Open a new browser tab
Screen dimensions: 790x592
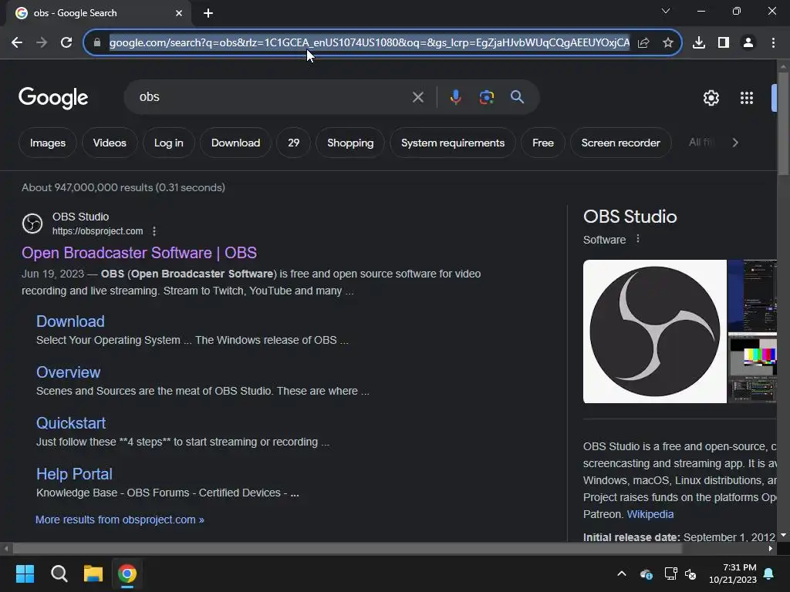pyautogui.click(x=208, y=13)
